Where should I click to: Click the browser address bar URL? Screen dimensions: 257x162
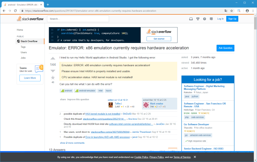click(91, 11)
